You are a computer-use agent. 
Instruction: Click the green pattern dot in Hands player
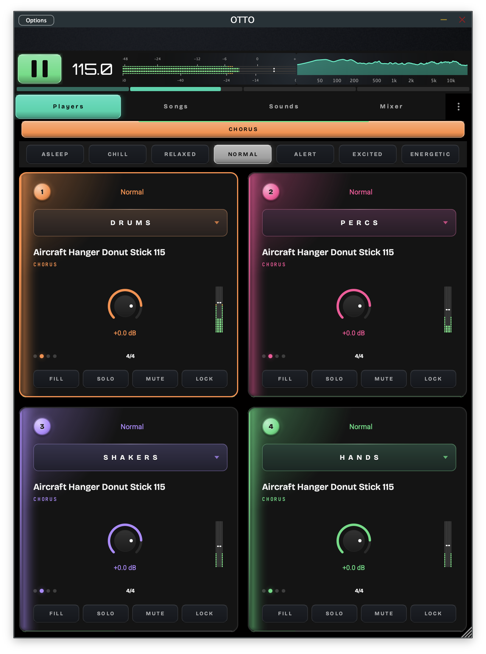[270, 591]
